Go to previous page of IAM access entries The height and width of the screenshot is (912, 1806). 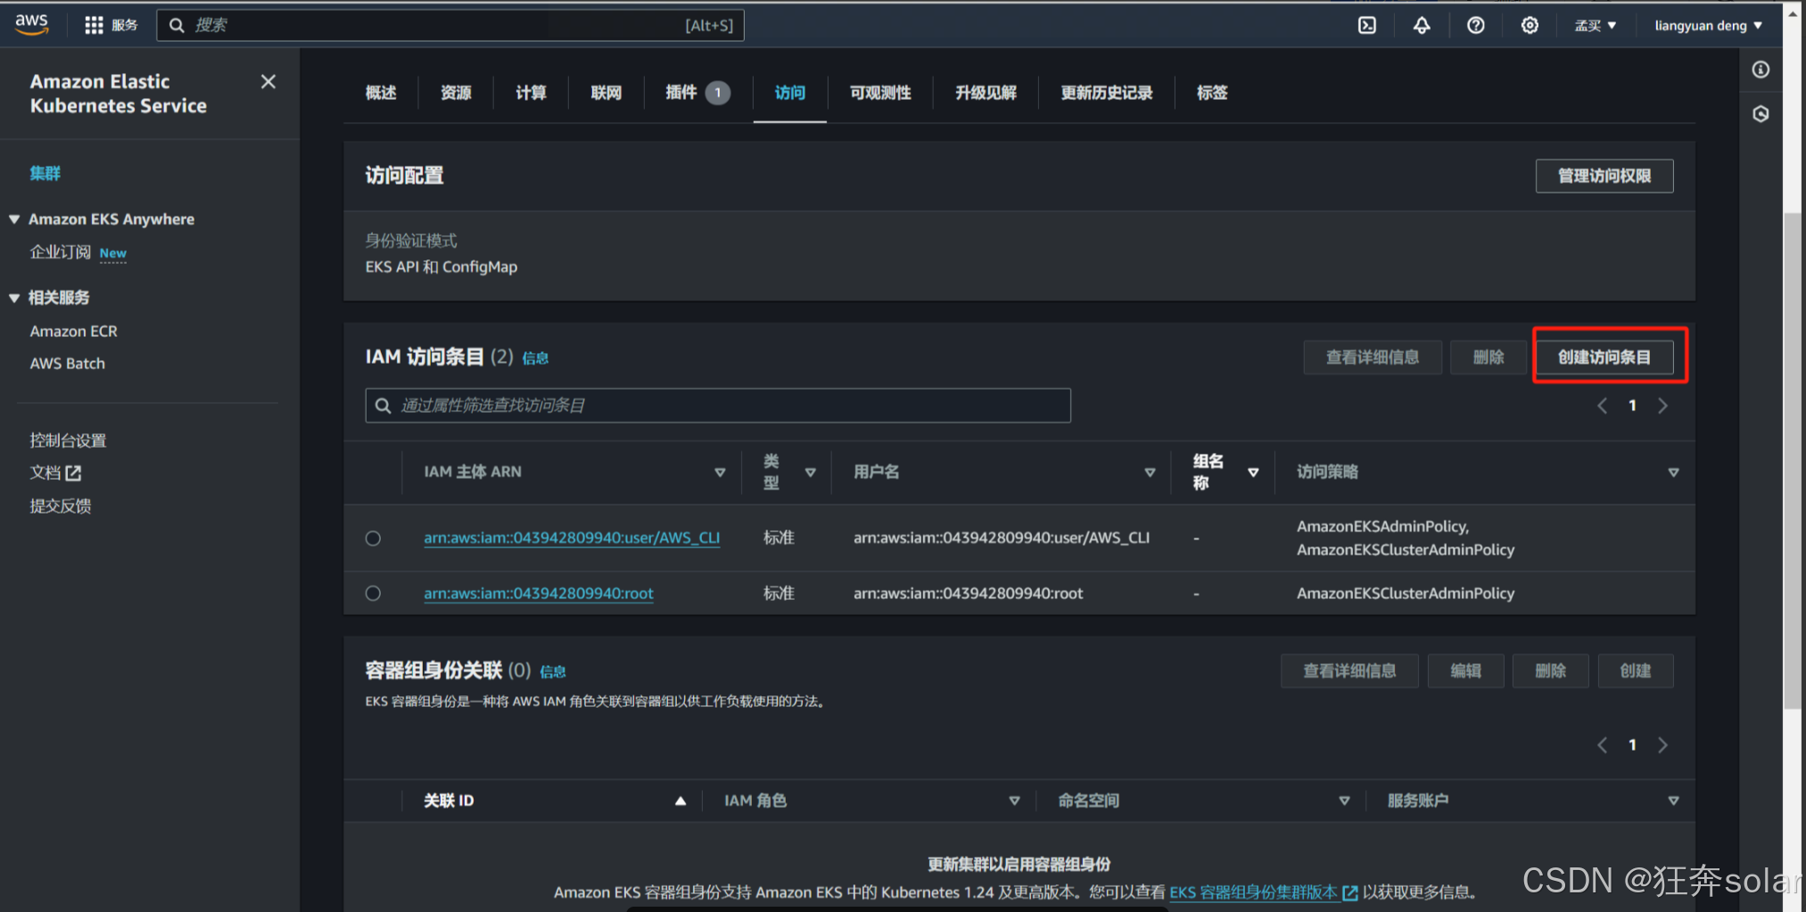click(x=1602, y=406)
